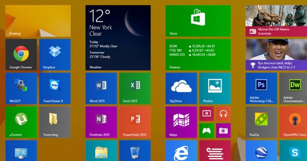
Task: Launch Excel 2013
Action: pyautogui.click(x=135, y=88)
